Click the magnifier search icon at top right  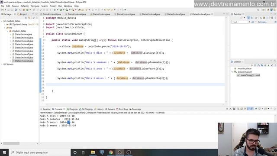(258, 10)
